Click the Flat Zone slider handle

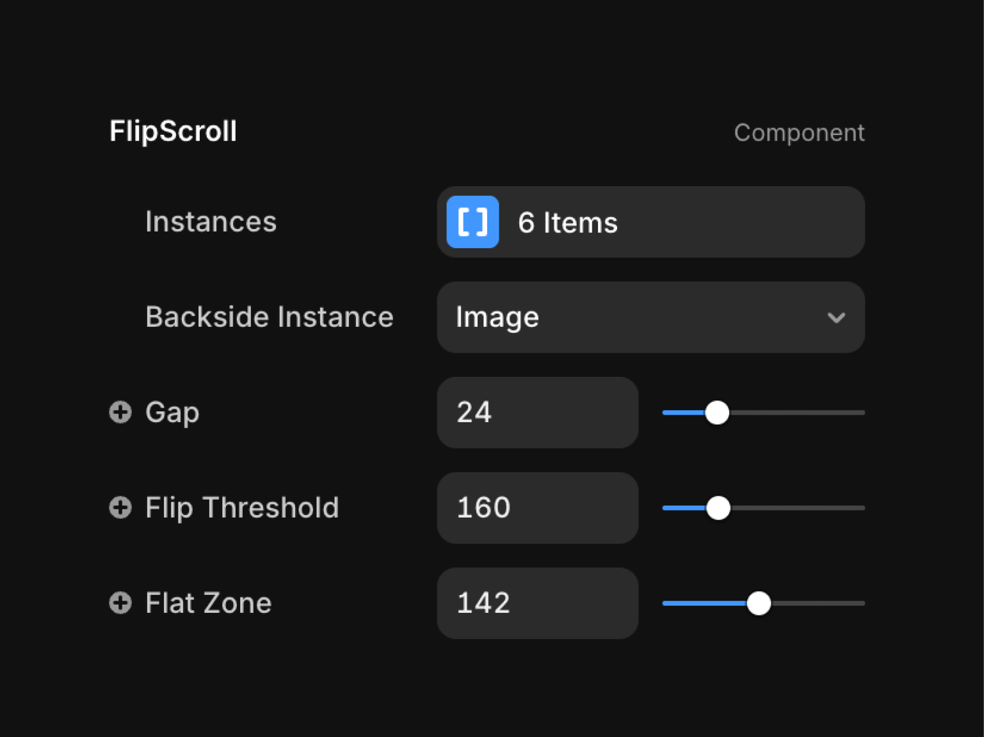coord(759,603)
